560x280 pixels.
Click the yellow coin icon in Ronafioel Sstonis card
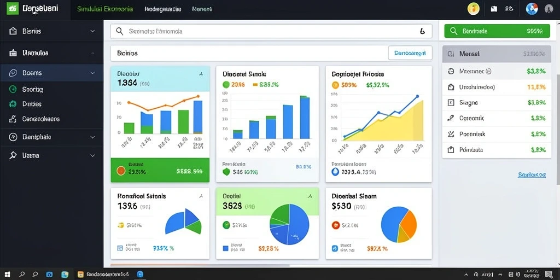(121, 225)
